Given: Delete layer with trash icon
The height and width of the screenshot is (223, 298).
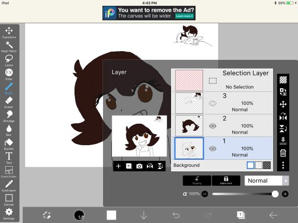Looking at the screenshot, I should (283, 153).
